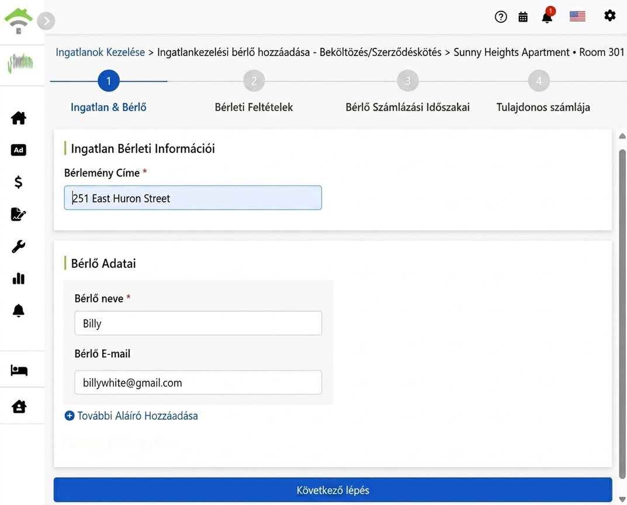Click the Bérlemény Címe field label

point(102,173)
